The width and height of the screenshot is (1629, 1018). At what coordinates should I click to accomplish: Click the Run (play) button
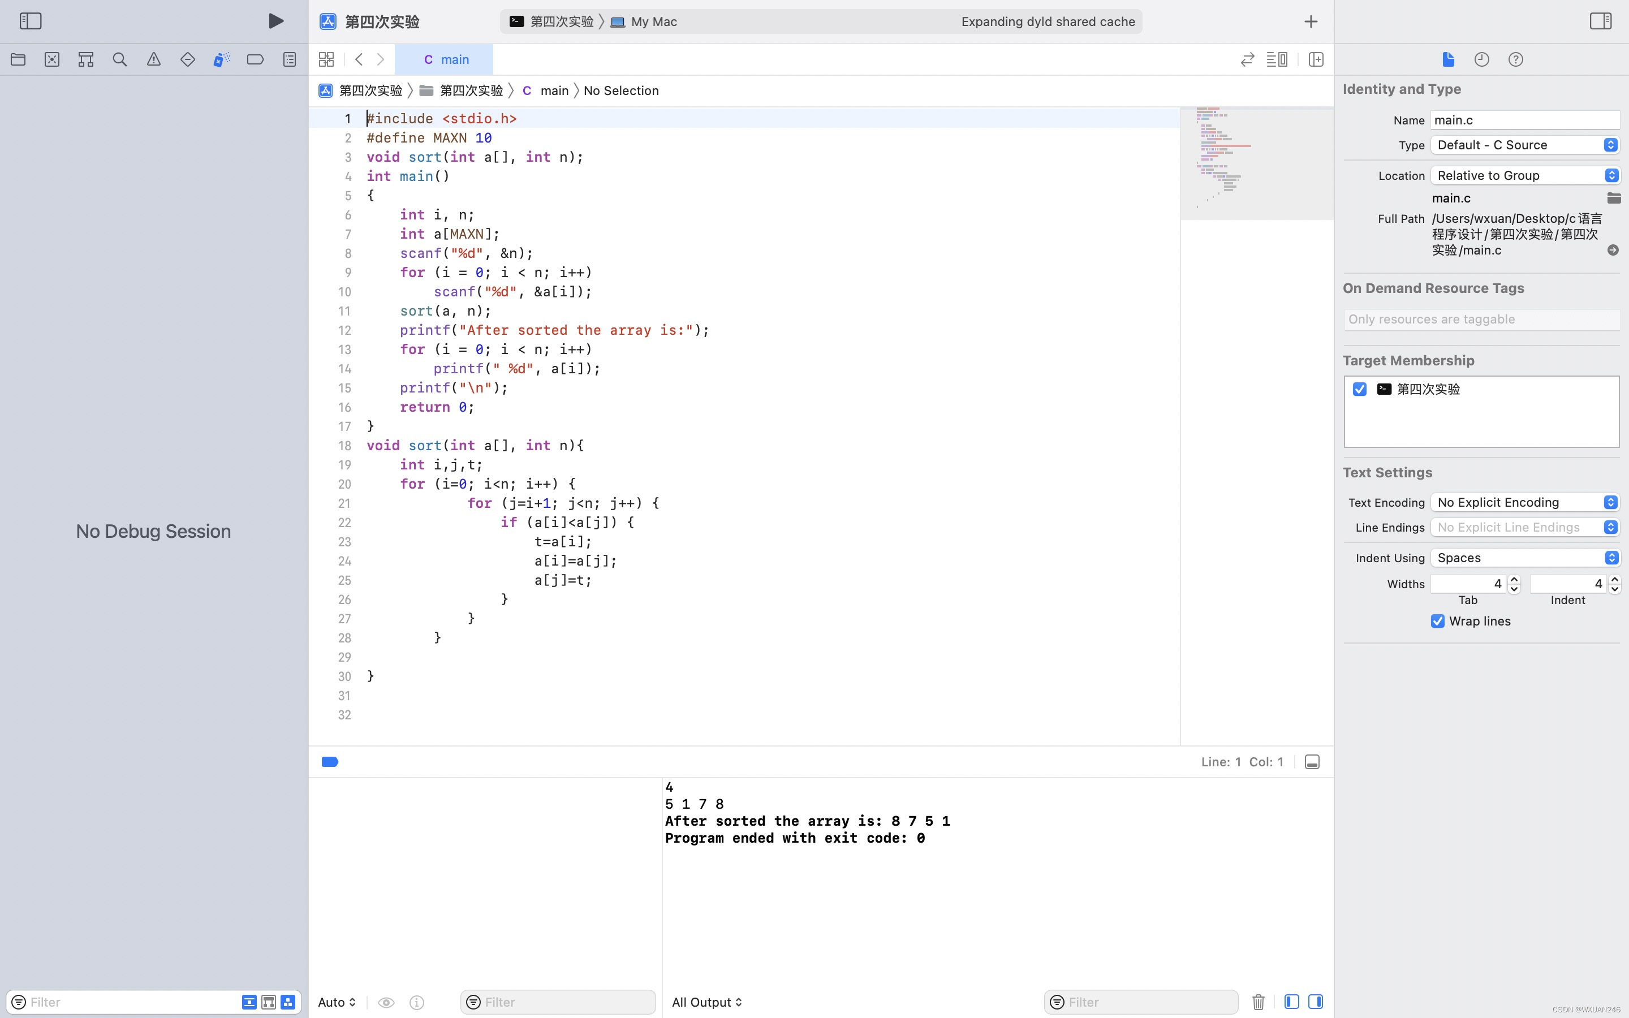click(x=275, y=21)
